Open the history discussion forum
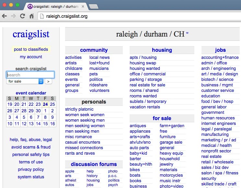Viewport: 241px width, 188px height. point(92,176)
